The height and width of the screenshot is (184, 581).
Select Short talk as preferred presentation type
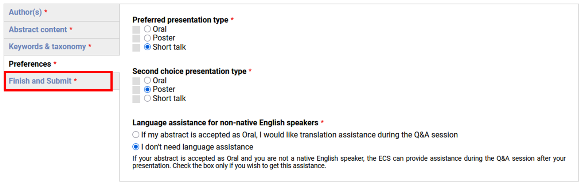[147, 47]
